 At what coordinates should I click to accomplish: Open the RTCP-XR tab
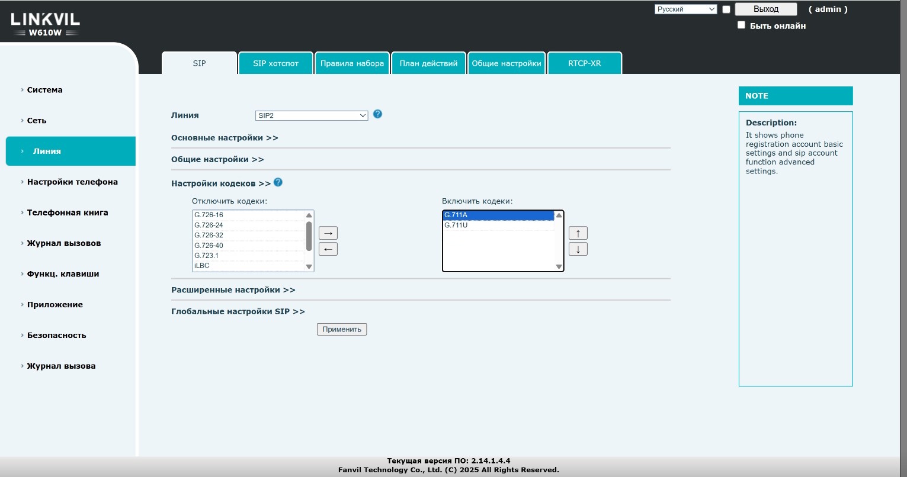pos(584,63)
